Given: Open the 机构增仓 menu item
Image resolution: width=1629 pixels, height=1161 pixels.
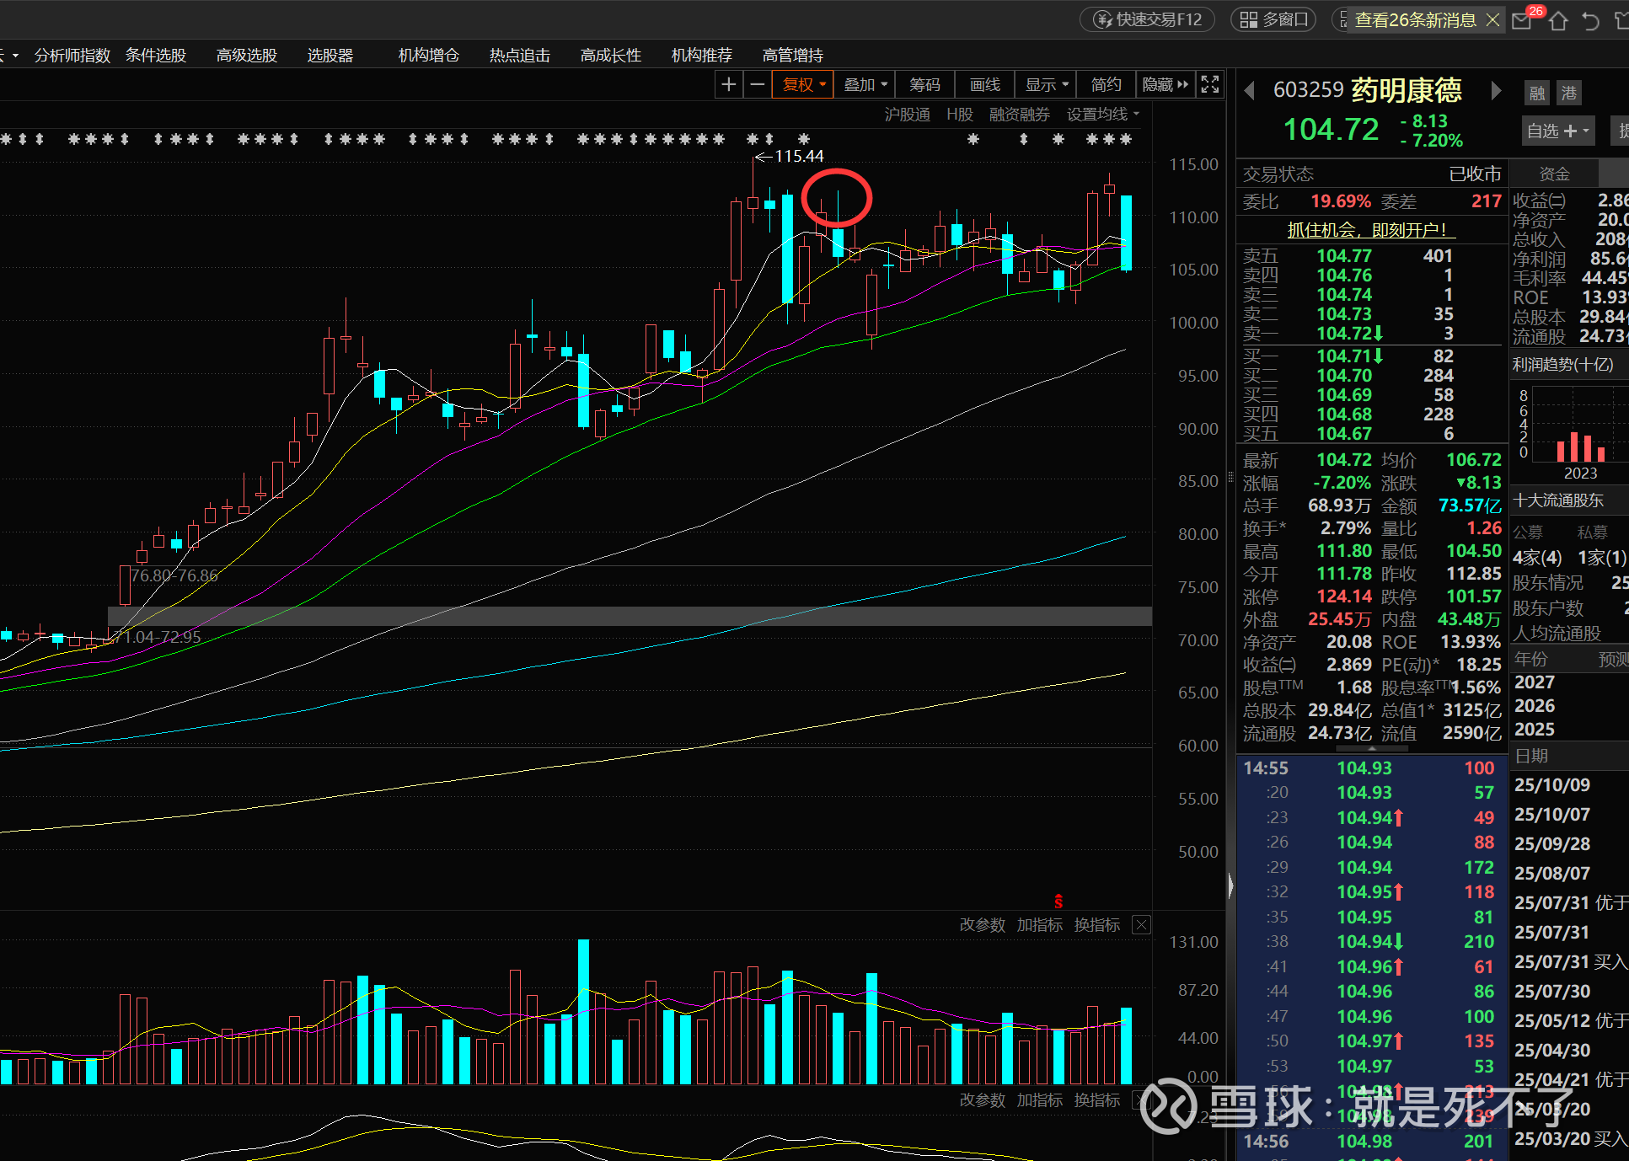Looking at the screenshot, I should click(x=428, y=55).
